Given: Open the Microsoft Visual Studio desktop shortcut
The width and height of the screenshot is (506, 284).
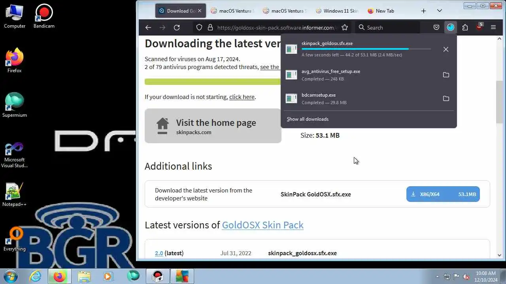Looking at the screenshot, I should tap(15, 155).
